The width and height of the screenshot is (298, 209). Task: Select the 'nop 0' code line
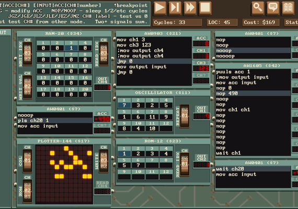253,88
